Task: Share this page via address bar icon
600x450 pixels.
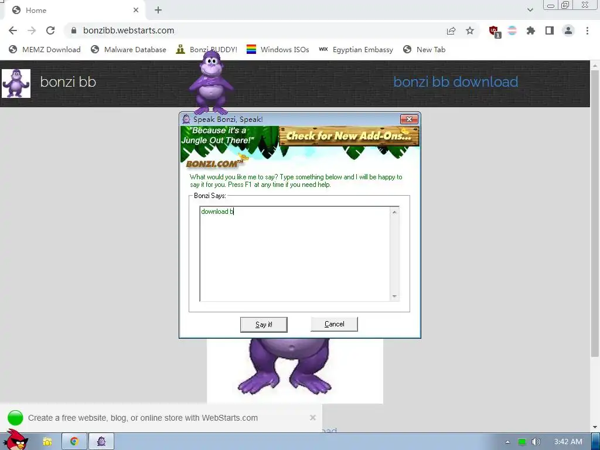Action: (x=451, y=30)
